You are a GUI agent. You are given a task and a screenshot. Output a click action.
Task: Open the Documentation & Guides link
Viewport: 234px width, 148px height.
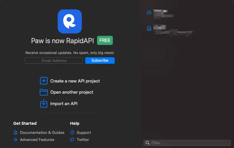point(42,133)
